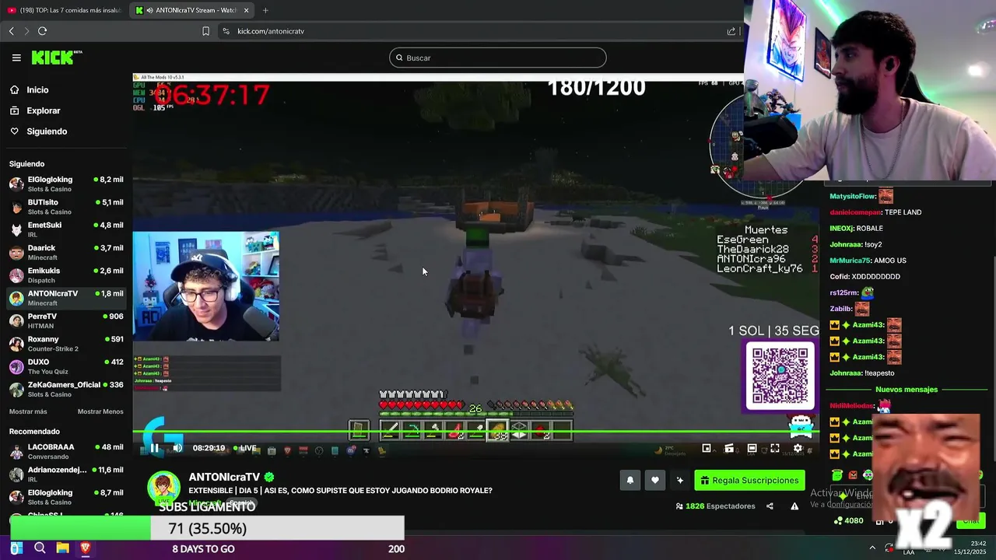Collapse following list with Mostrar Menos
Screen dimensions: 996x560
click(x=100, y=411)
